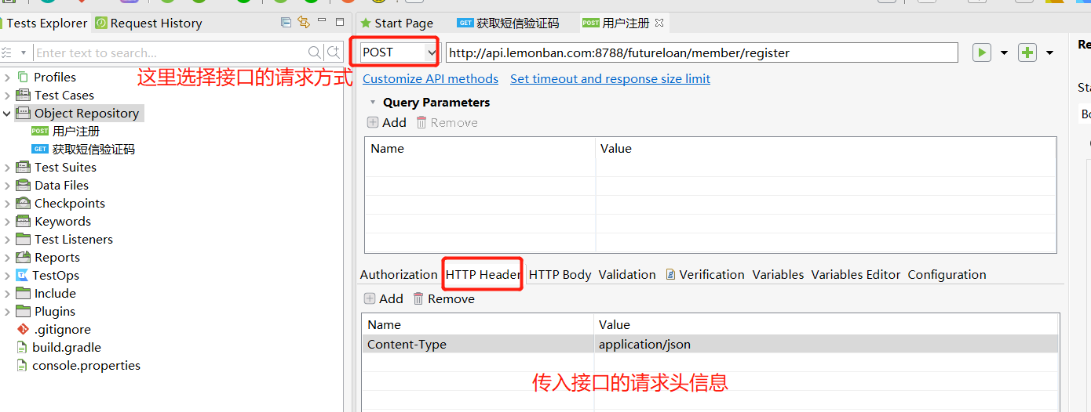Expand the Keywords tree node
The image size is (1091, 412).
tap(7, 221)
